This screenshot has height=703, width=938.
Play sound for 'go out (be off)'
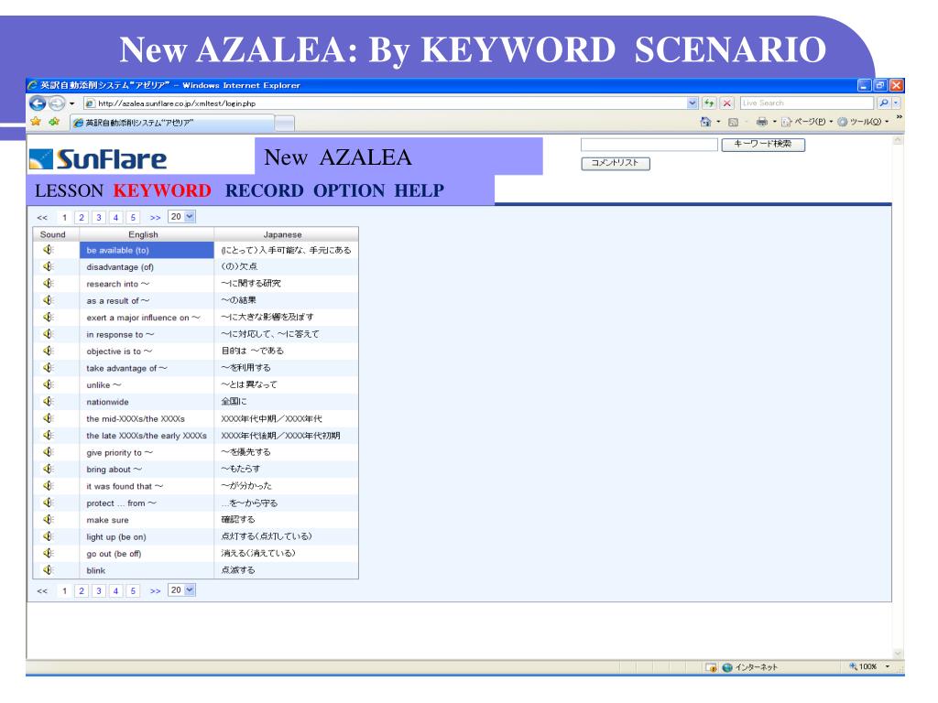(49, 553)
